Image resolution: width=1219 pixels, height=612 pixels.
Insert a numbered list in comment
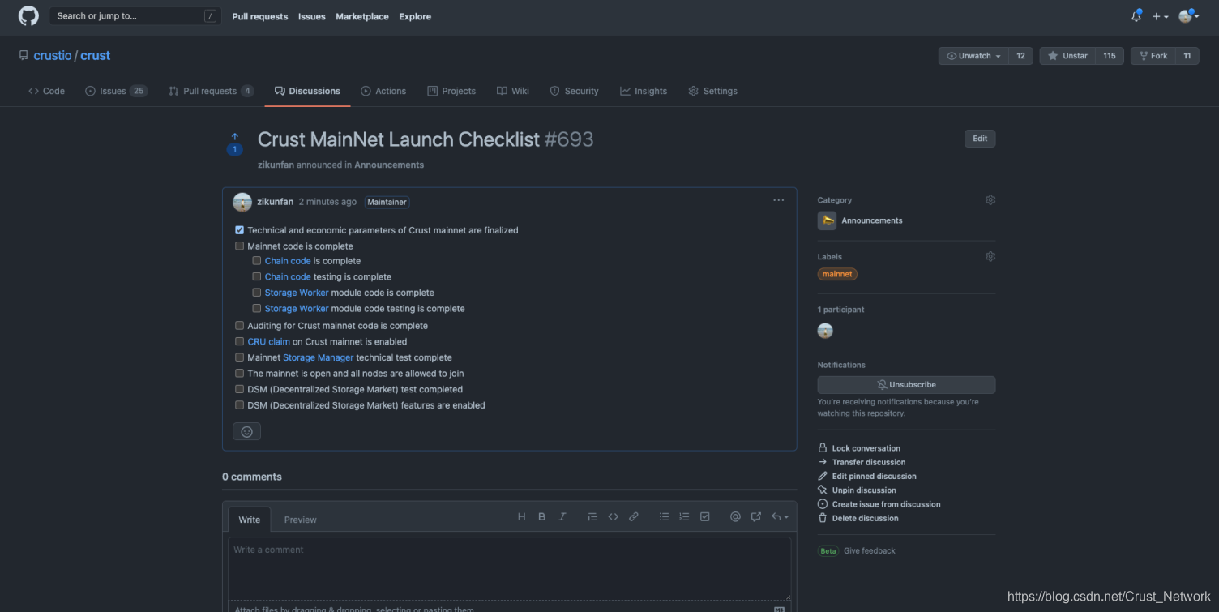(684, 517)
